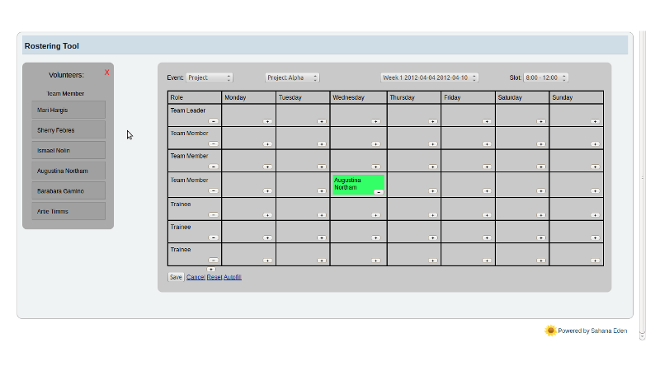Screen dimensions: 660x371
Task: Click the add row plus button below table
Action: tap(211, 270)
